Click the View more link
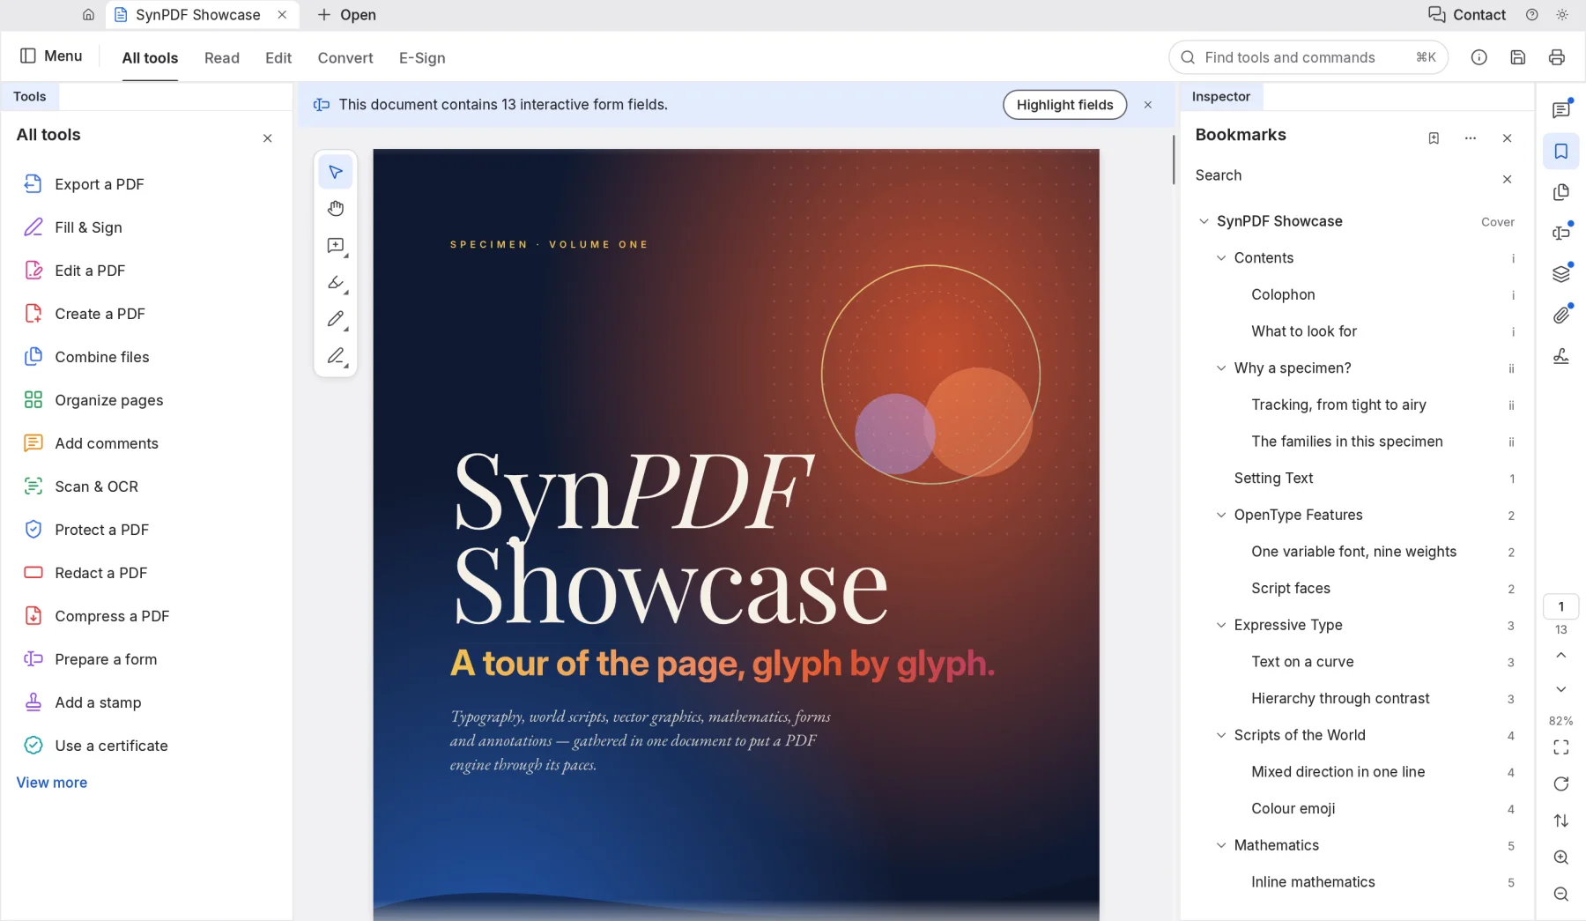Image resolution: width=1586 pixels, height=921 pixels. pos(52,783)
